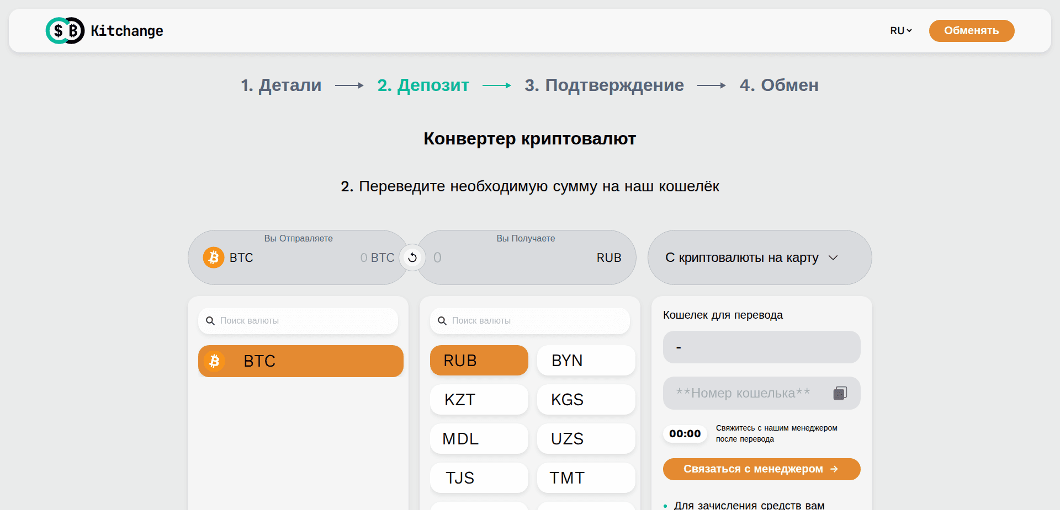
Task: Click the Bitcoin icon next to BTC label
Action: click(214, 257)
